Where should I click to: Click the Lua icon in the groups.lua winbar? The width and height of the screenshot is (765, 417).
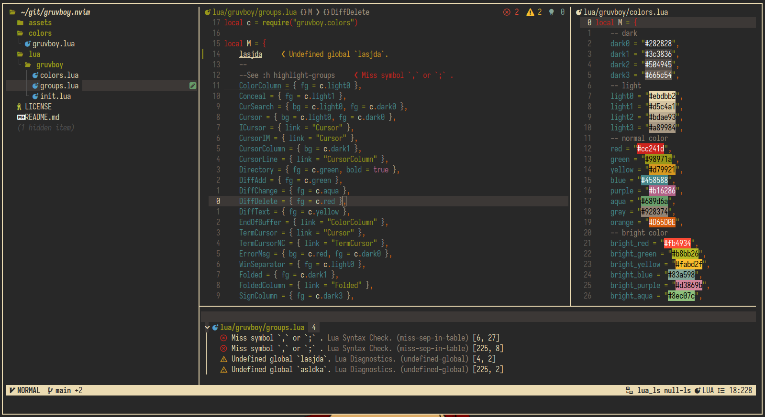pyautogui.click(x=208, y=12)
